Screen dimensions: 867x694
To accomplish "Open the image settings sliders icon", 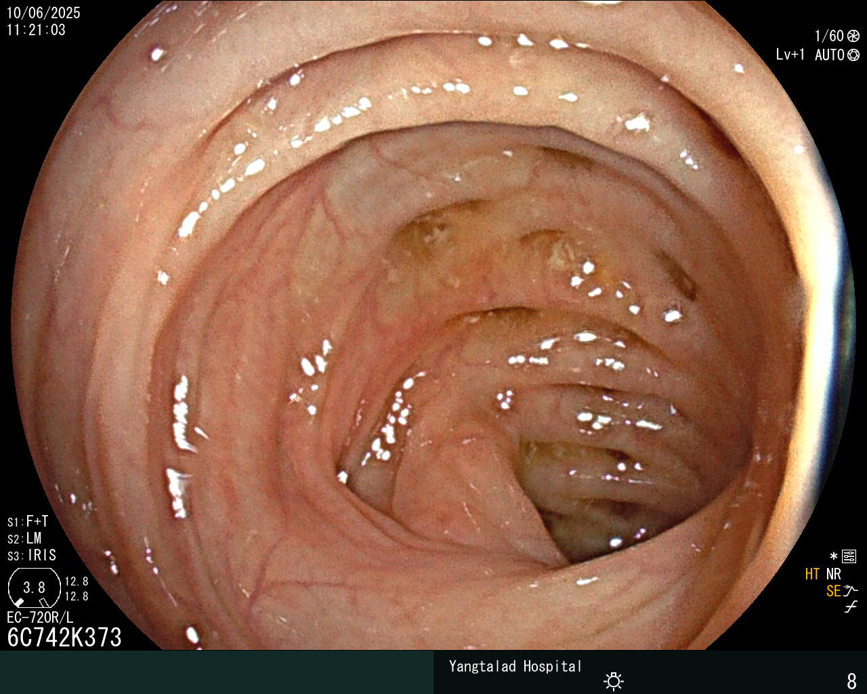I will point(849,557).
